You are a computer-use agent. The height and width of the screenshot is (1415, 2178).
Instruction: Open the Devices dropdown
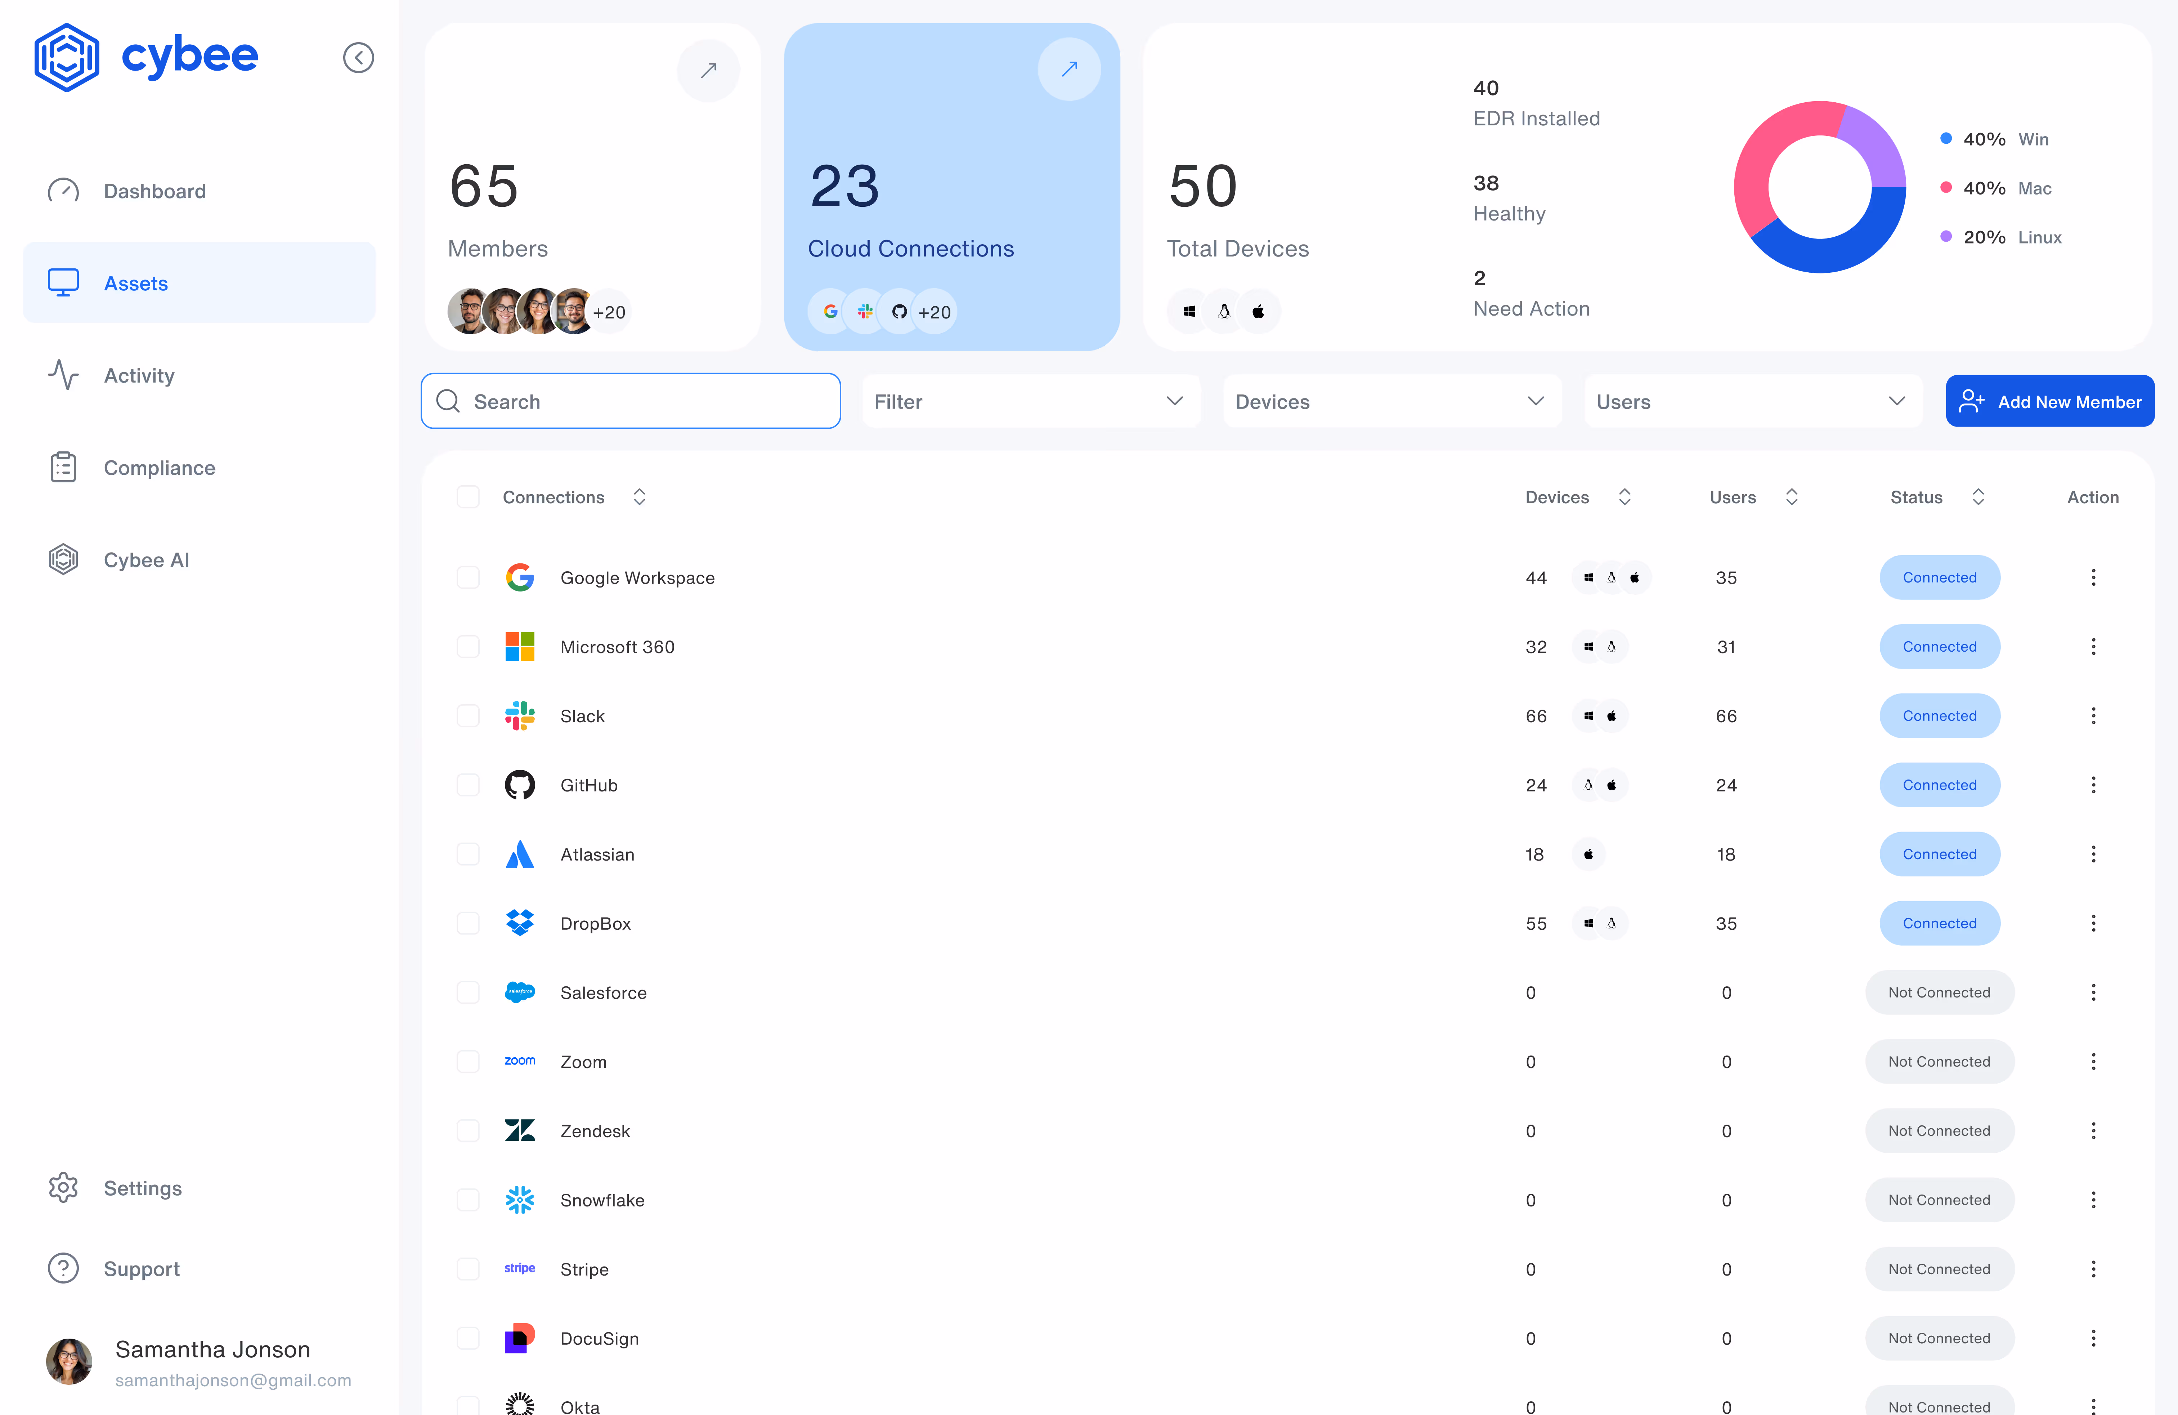pyautogui.click(x=1391, y=401)
